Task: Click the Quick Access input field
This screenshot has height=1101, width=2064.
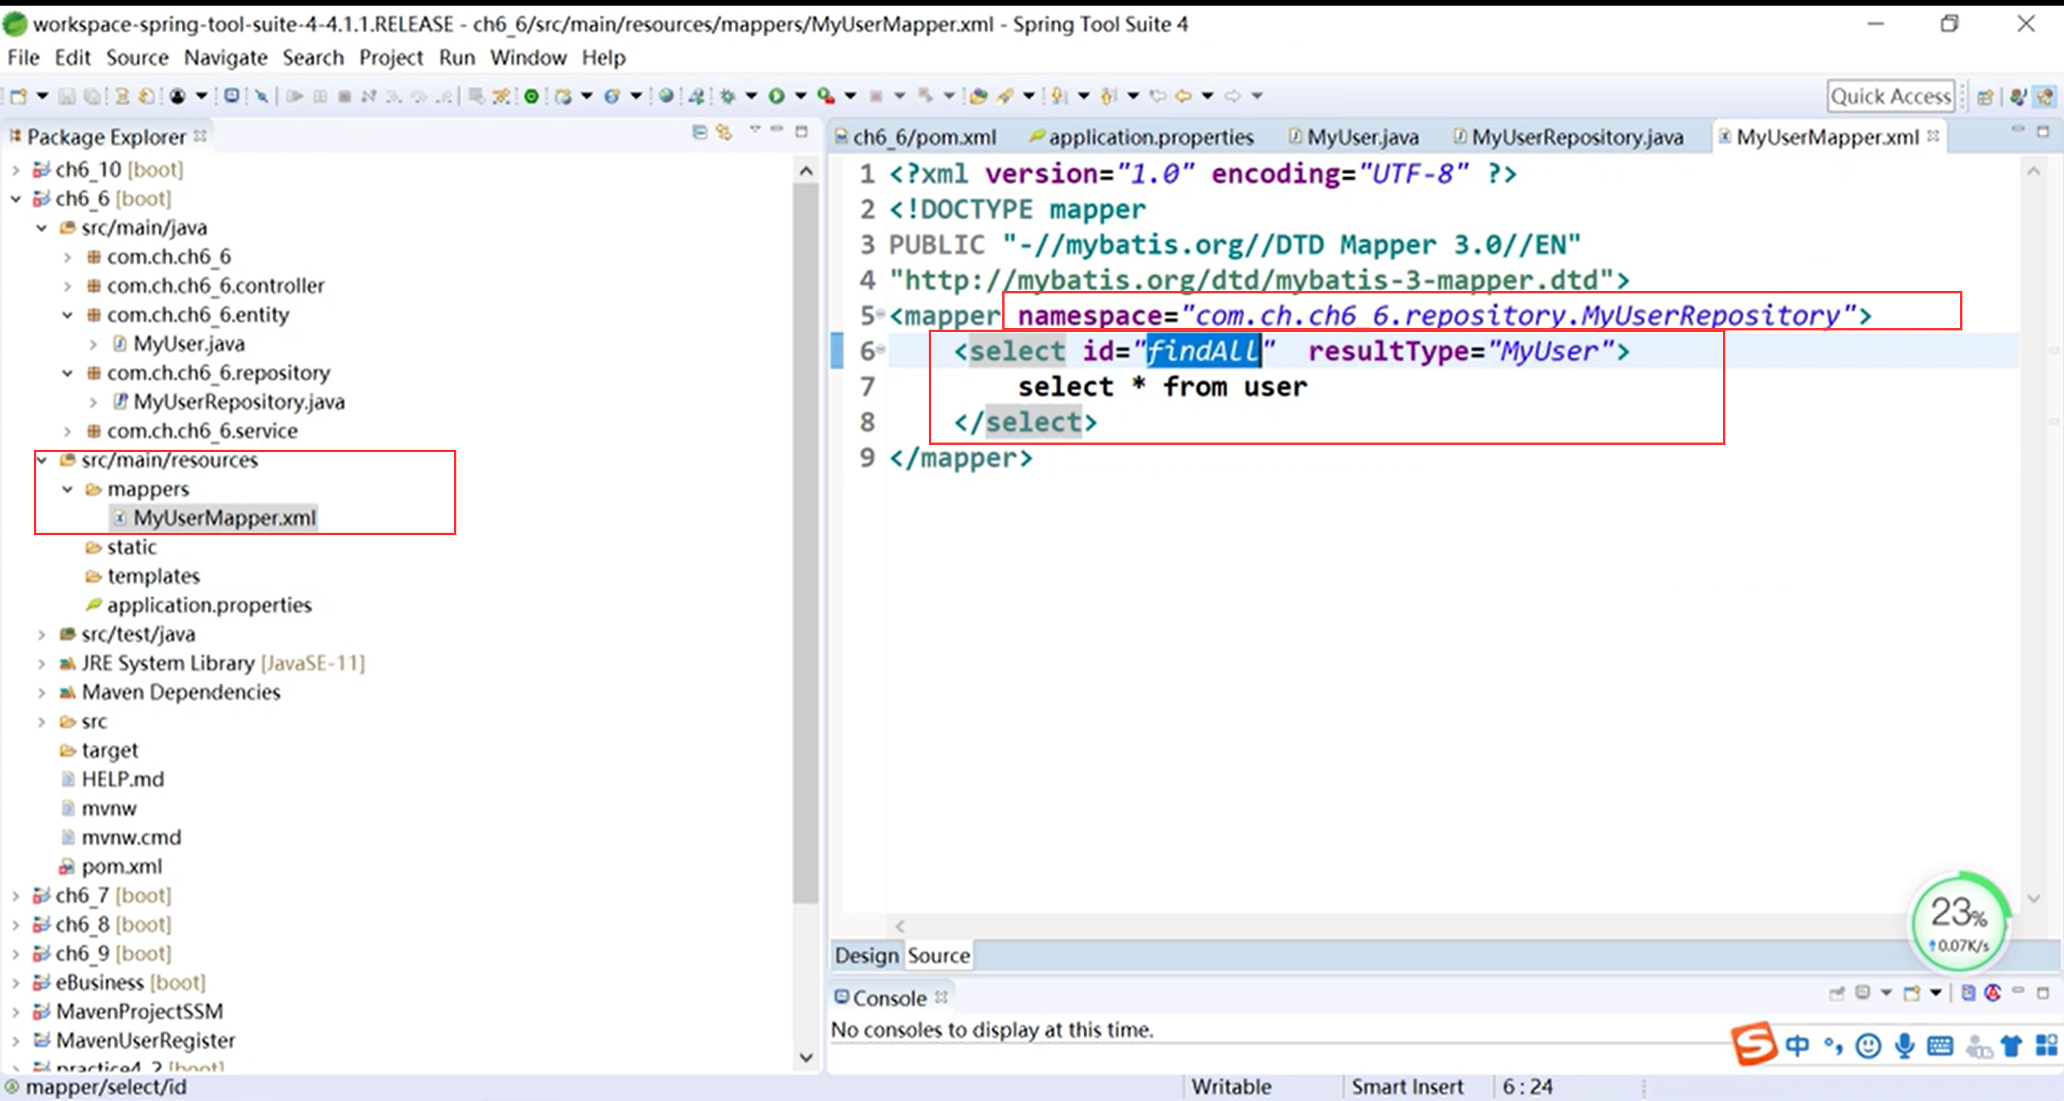Action: tap(1890, 97)
